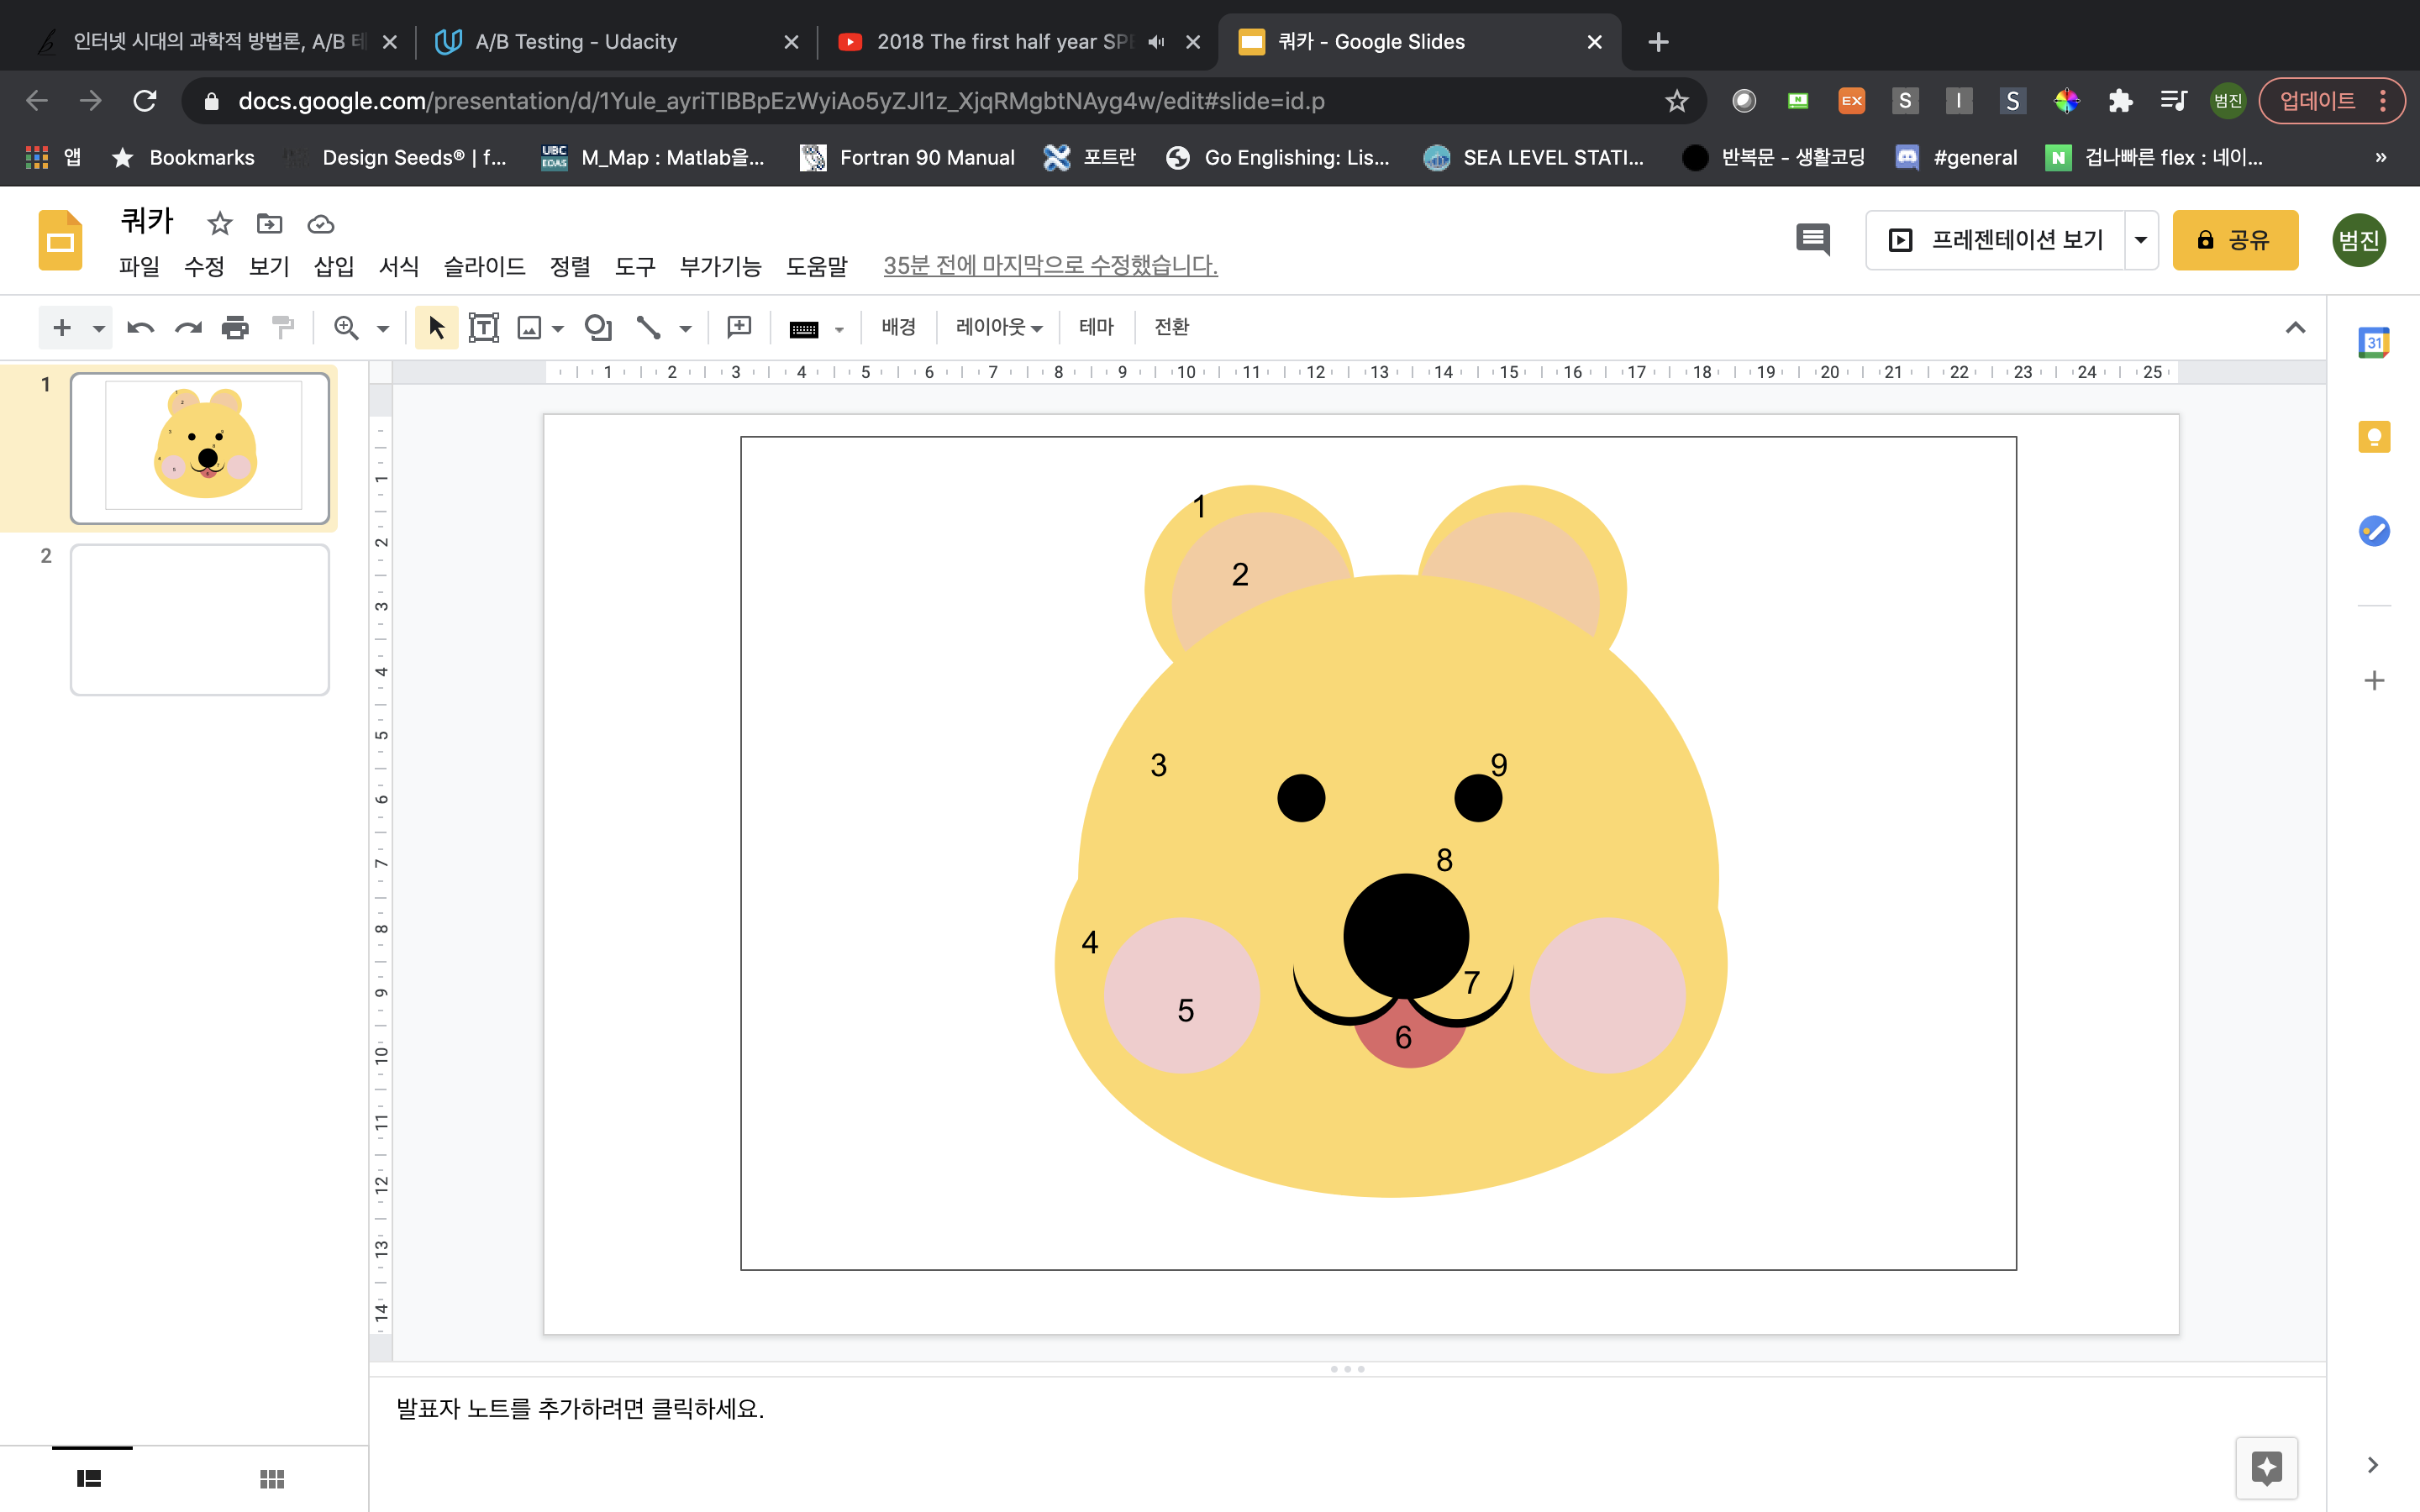Open Fortran 90 Manual bookmark
This screenshot has width=2420, height=1512.
pos(908,157)
